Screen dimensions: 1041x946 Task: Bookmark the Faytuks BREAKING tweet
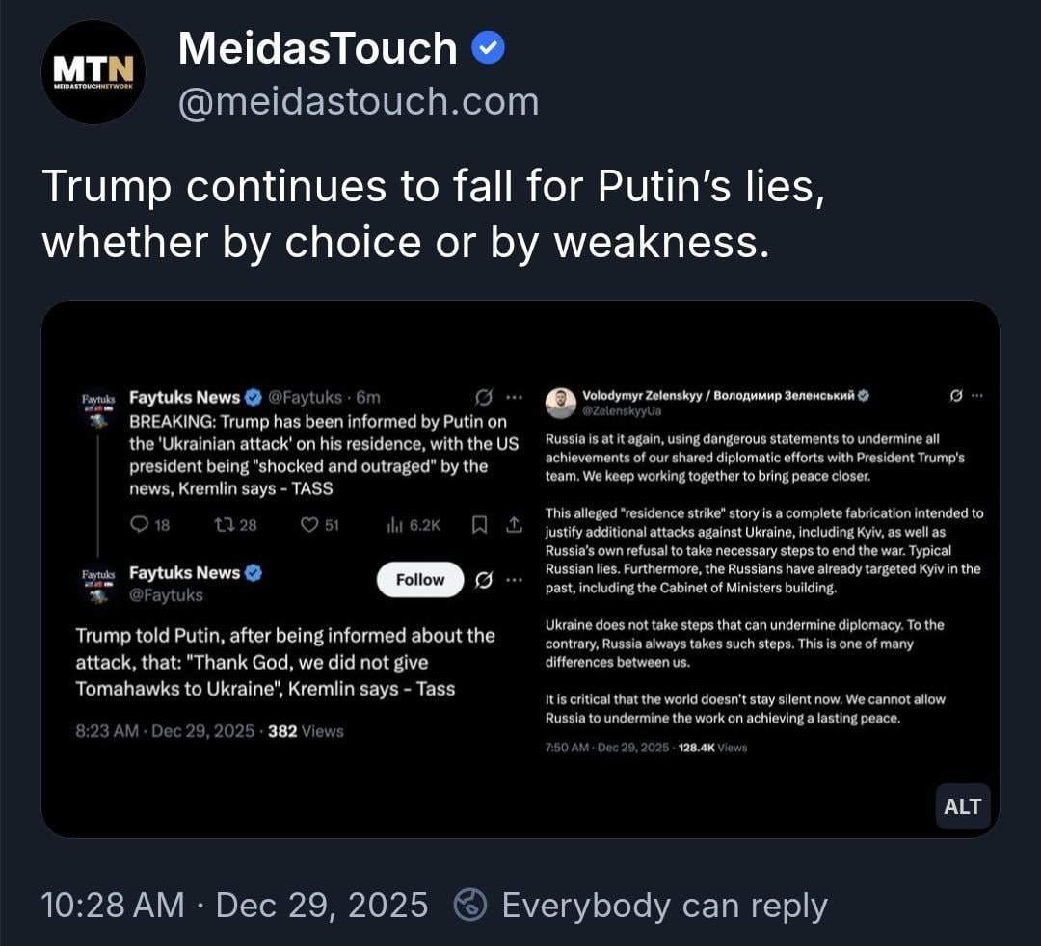[x=479, y=524]
